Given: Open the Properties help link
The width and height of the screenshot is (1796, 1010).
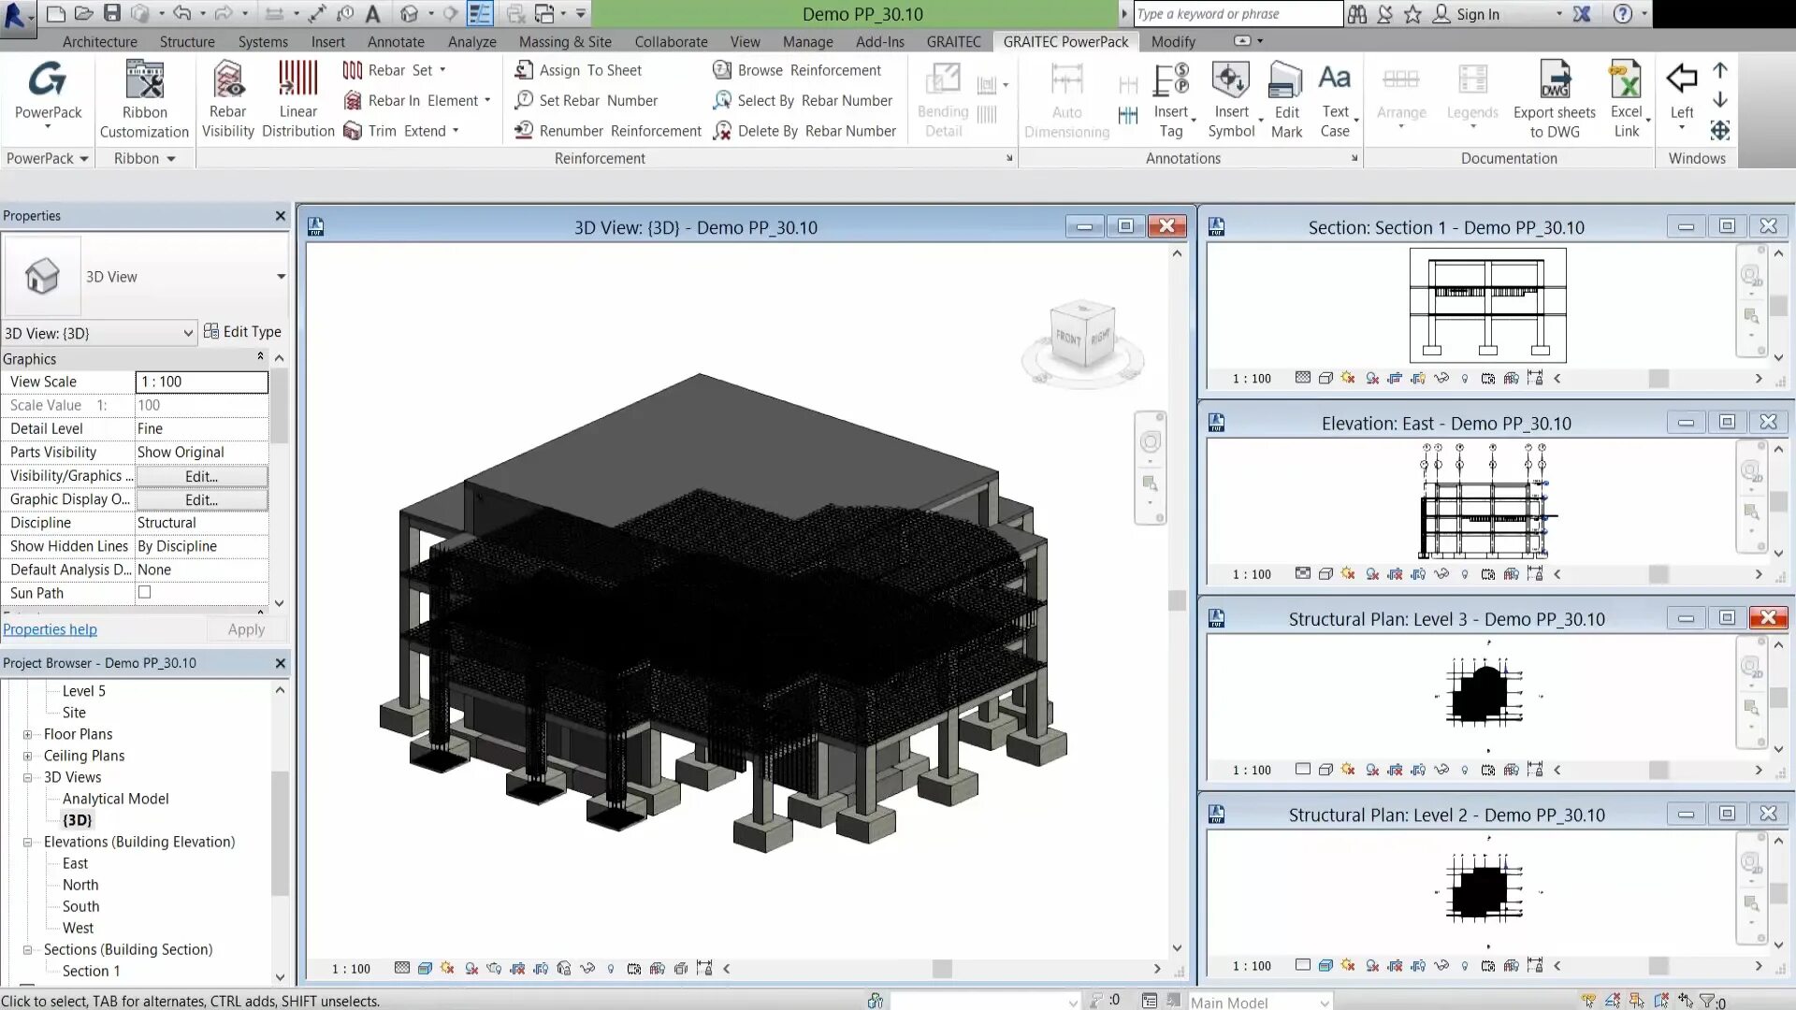Looking at the screenshot, I should tap(50, 629).
